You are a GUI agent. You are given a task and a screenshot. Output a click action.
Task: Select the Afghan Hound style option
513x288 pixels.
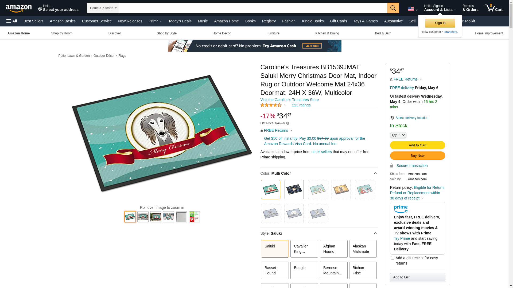pos(333,249)
